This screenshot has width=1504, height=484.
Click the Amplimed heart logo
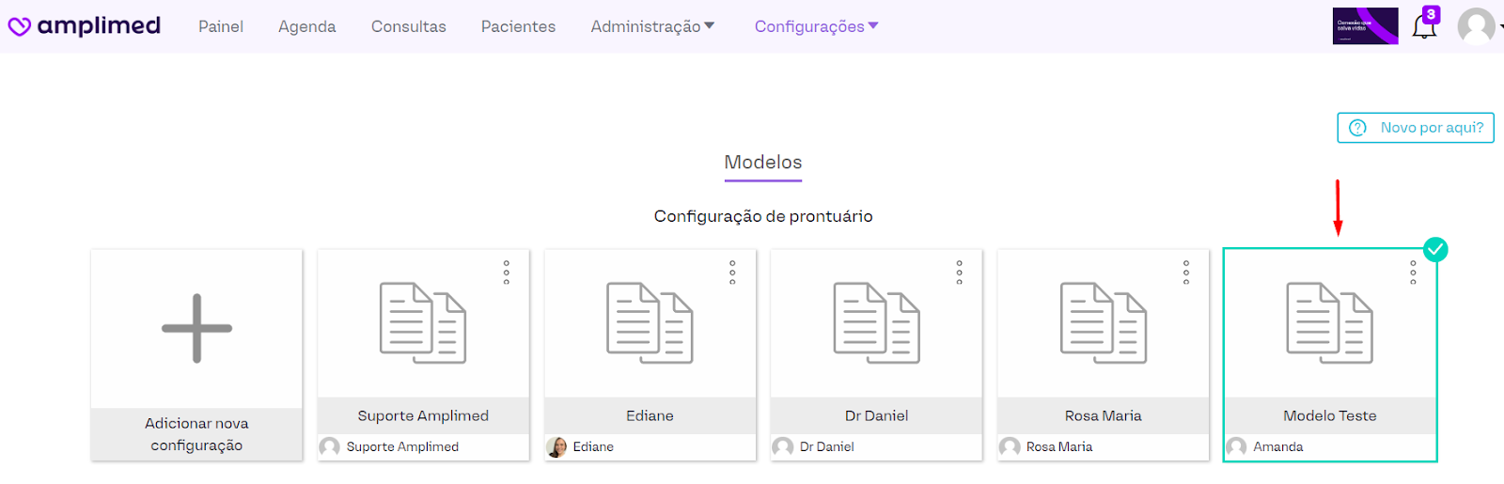pos(20,26)
